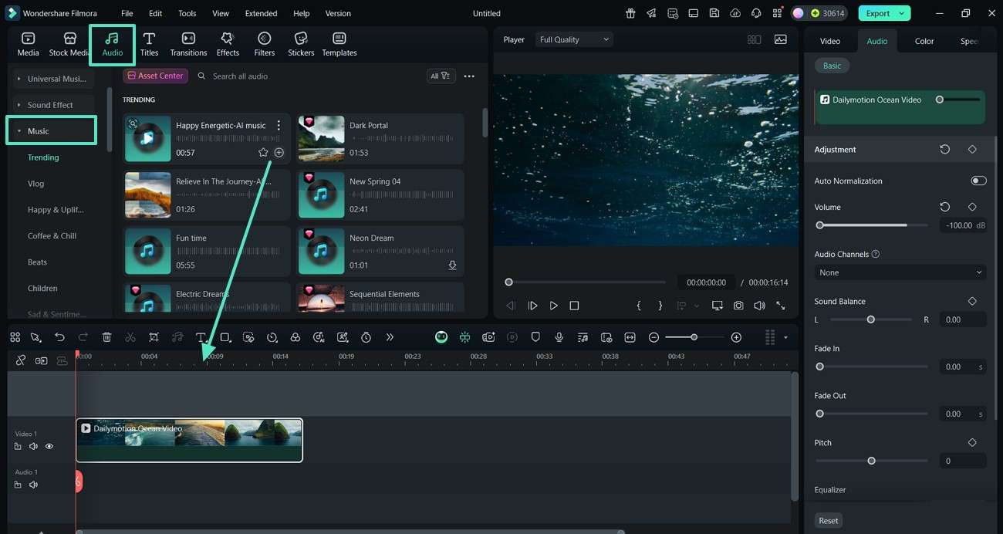Open the Full Quality dropdown
The width and height of the screenshot is (1003, 534).
pos(574,39)
